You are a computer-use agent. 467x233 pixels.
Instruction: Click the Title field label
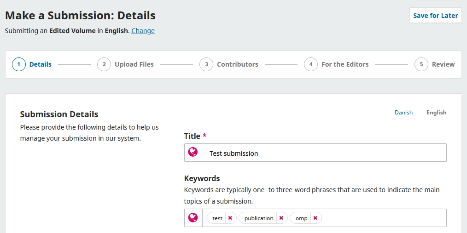click(x=192, y=136)
